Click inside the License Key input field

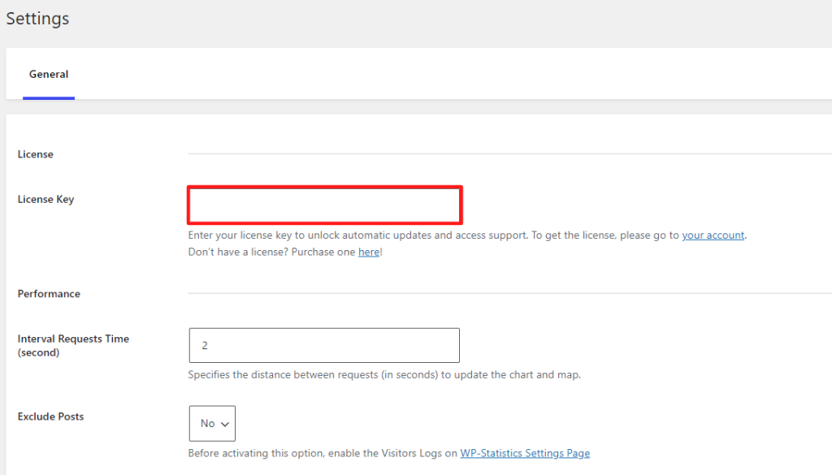(x=325, y=205)
